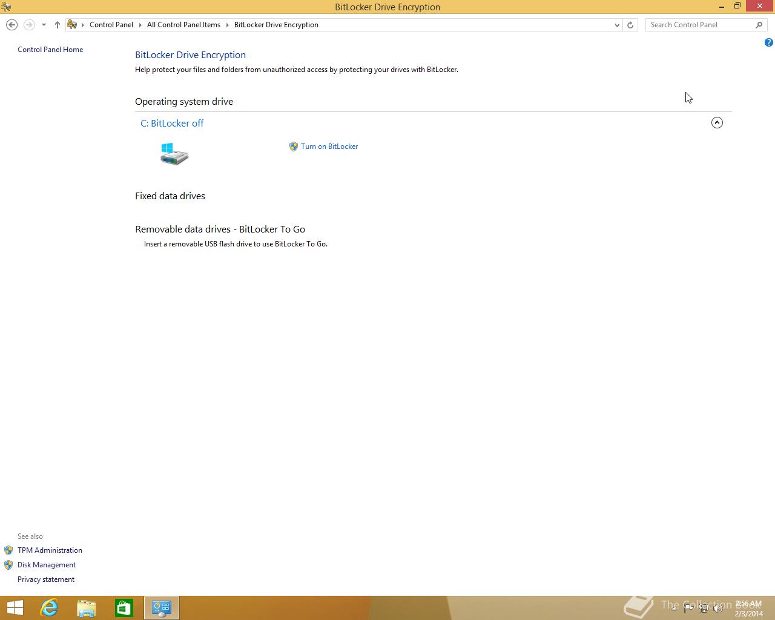Image resolution: width=775 pixels, height=620 pixels.
Task: Open the Privacy statement link
Action: pos(46,579)
